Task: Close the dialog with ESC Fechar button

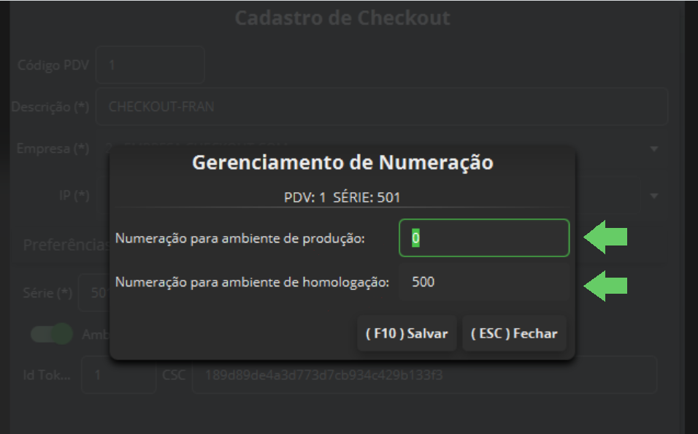Action: 514,333
